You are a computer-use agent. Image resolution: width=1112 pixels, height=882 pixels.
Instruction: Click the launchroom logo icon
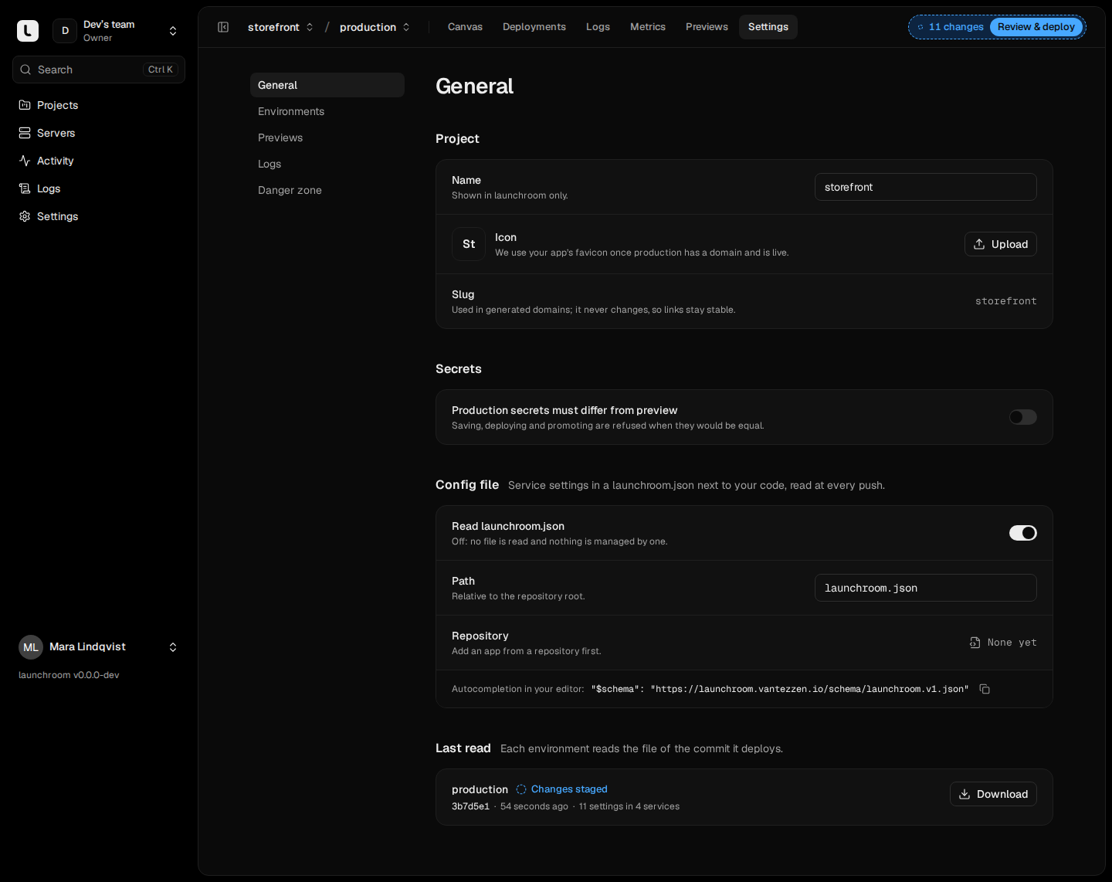28,31
